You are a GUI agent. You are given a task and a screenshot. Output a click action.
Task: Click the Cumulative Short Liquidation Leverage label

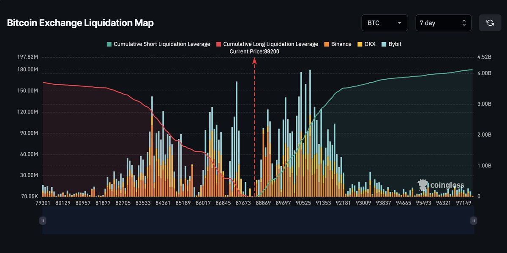pos(162,44)
